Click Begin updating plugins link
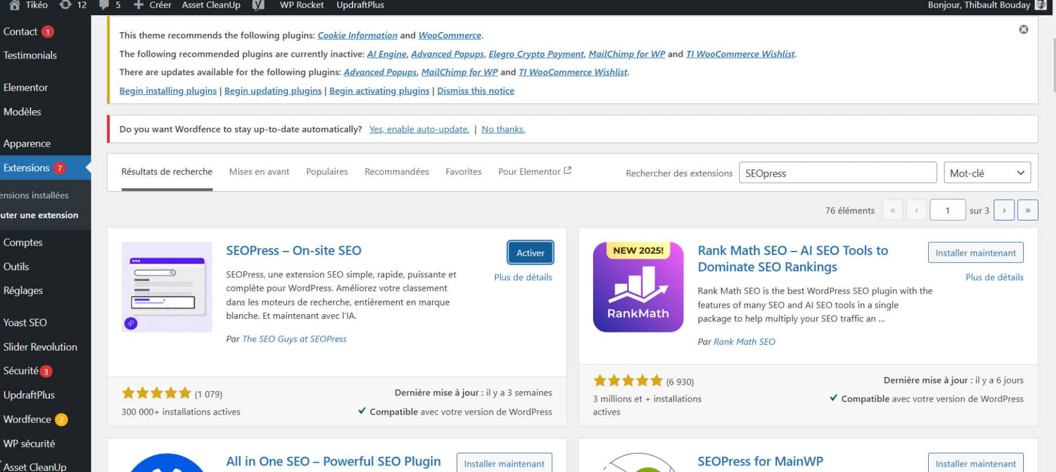 [x=273, y=91]
